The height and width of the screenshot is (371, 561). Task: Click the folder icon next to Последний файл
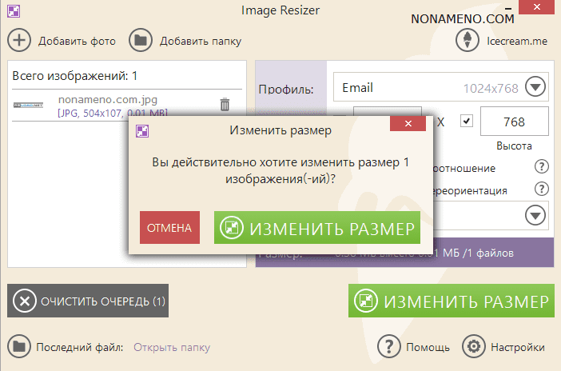18,347
